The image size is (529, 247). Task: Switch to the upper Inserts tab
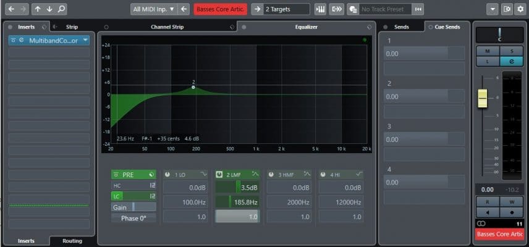point(27,27)
